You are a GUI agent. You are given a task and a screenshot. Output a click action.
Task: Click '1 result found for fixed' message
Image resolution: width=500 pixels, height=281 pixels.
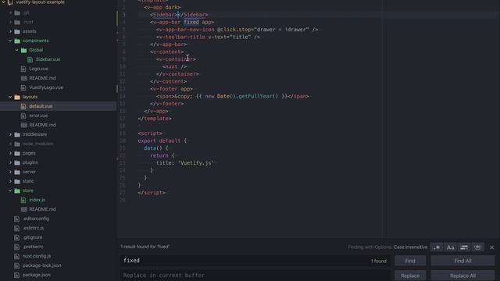tap(145, 247)
